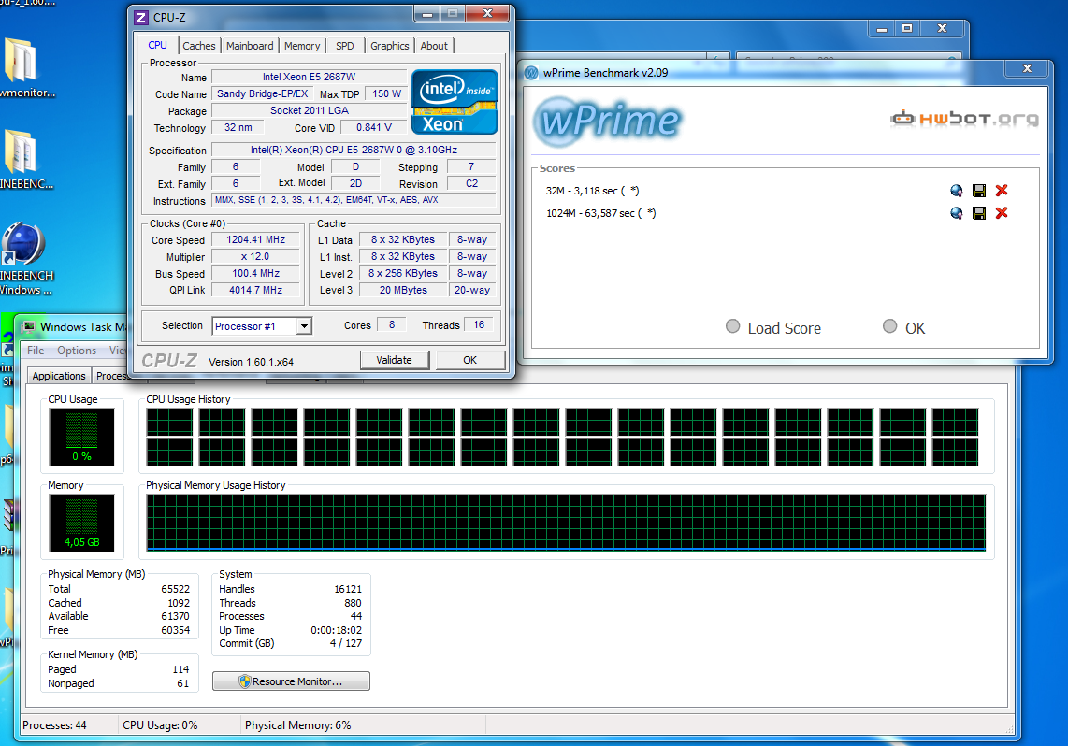Submit the 1024M score using its globe icon

957,213
